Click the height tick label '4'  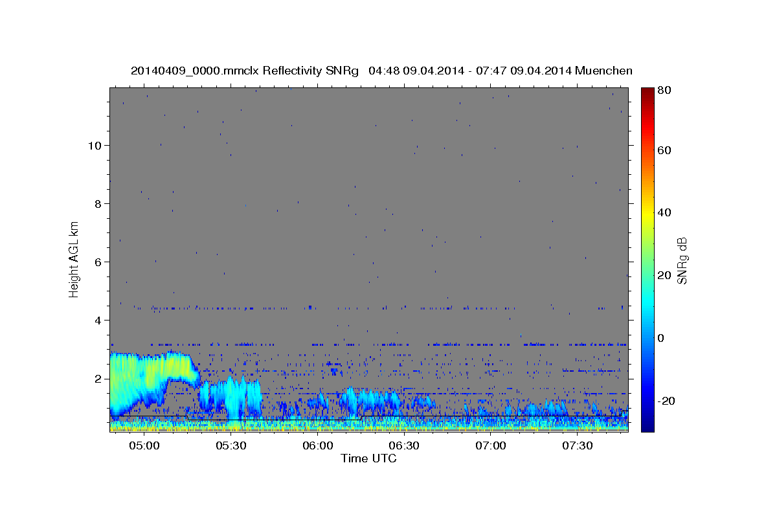[x=97, y=320]
